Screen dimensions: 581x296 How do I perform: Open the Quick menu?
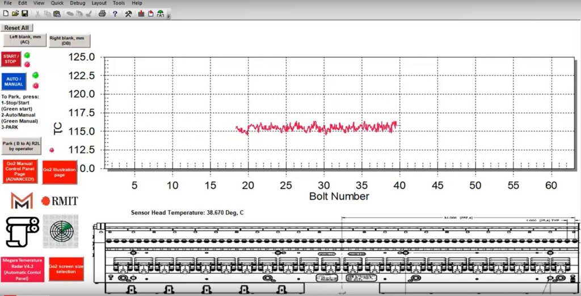pos(57,3)
